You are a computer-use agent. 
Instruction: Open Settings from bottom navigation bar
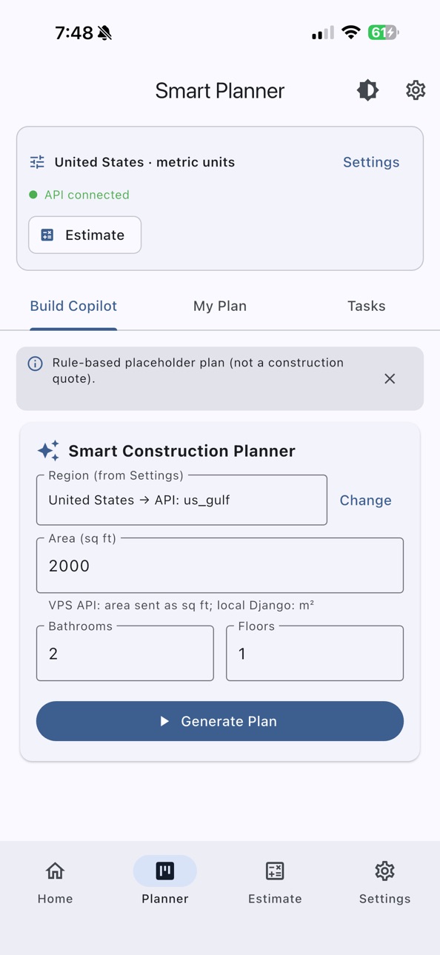[384, 882]
